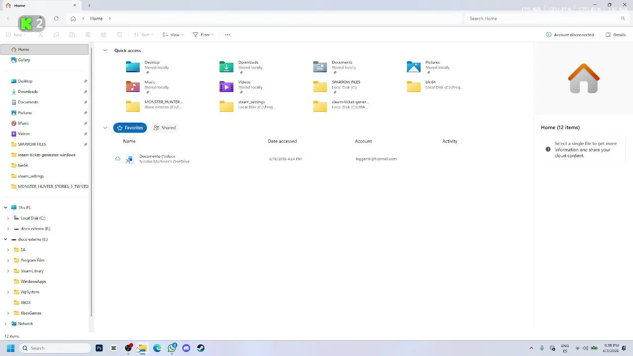This screenshot has height=356, width=633.
Task: Switch to the Shared tab
Action: (165, 128)
